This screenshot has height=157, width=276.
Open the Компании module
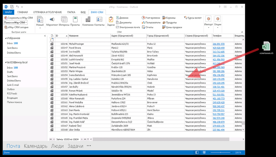pos(88,21)
